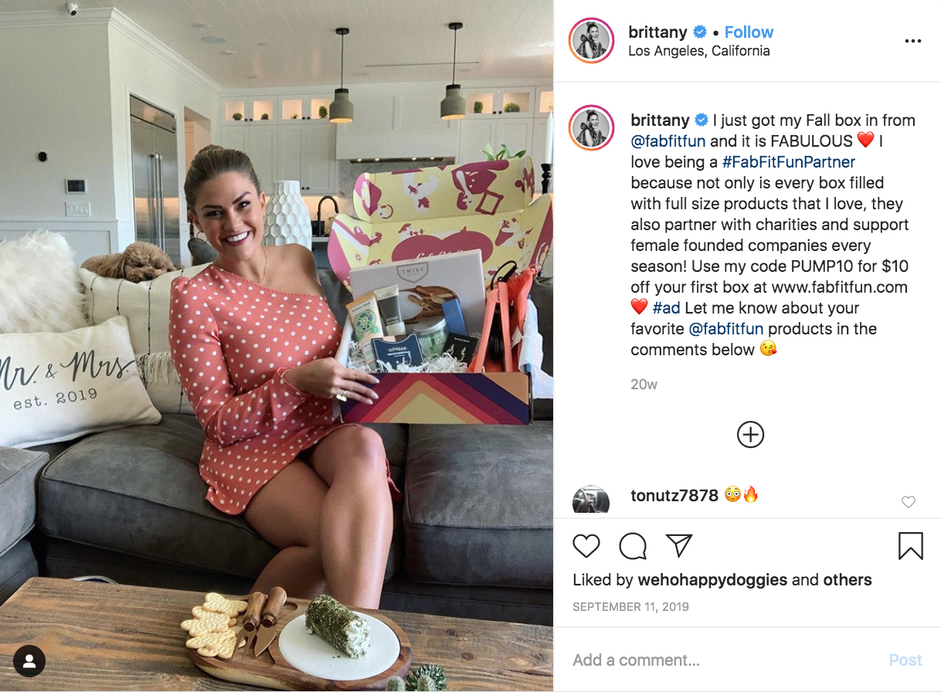Open the #FabFitFunPartner hashtag

click(789, 161)
